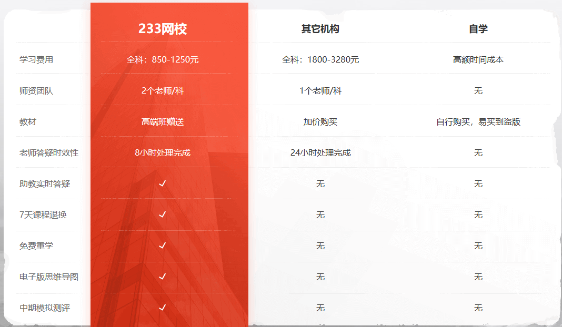This screenshot has width=562, height=327.
Task: Select the 免费重学 row label
Action: click(x=36, y=246)
